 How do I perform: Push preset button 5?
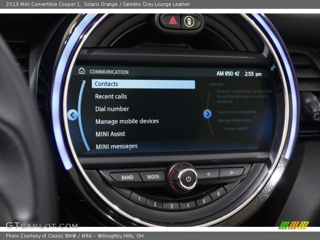(204, 202)
